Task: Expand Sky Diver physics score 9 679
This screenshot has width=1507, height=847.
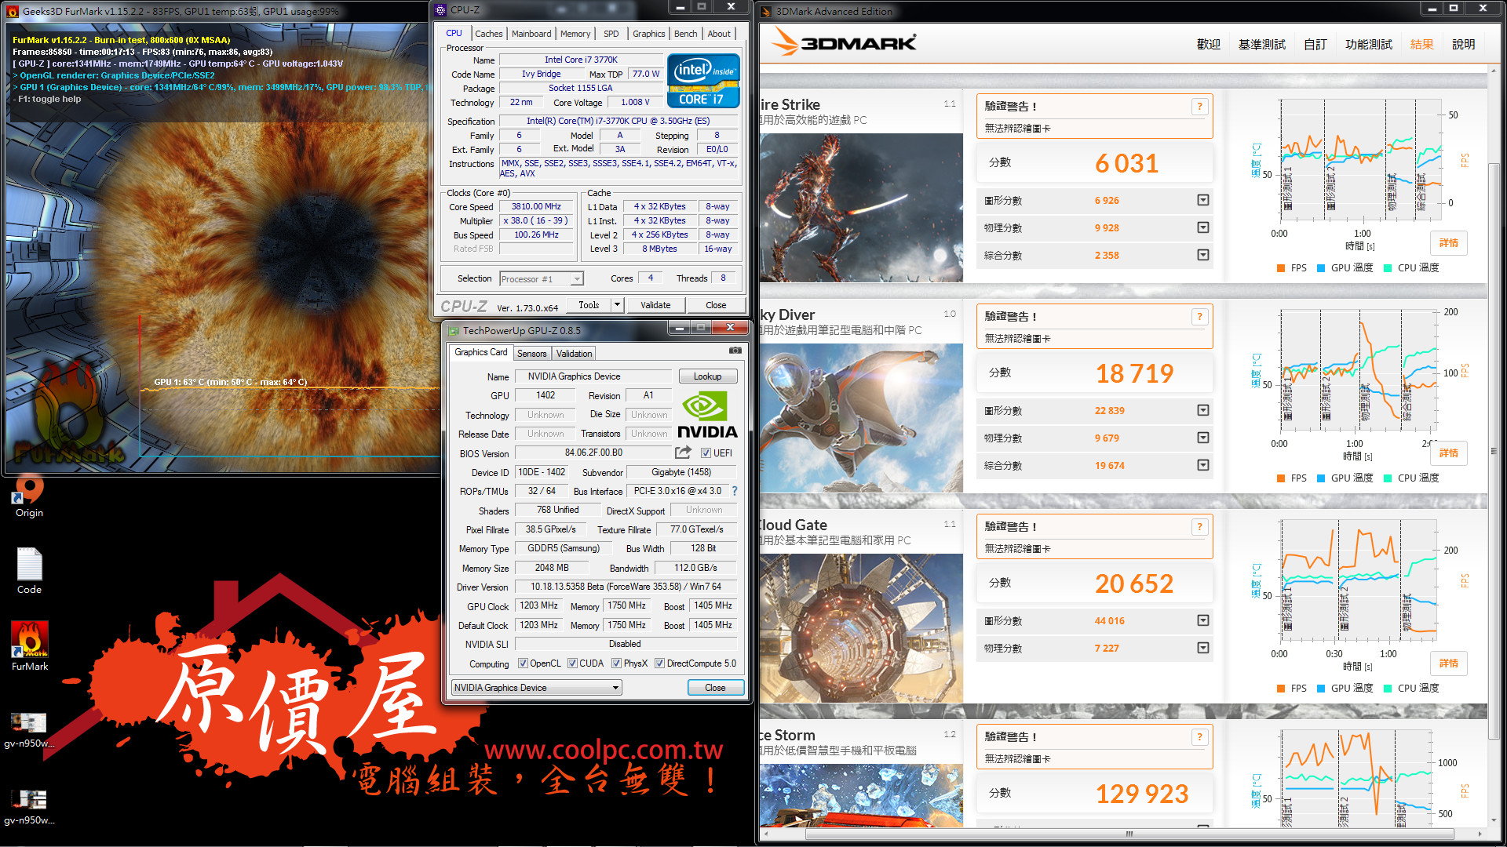Action: point(1202,438)
